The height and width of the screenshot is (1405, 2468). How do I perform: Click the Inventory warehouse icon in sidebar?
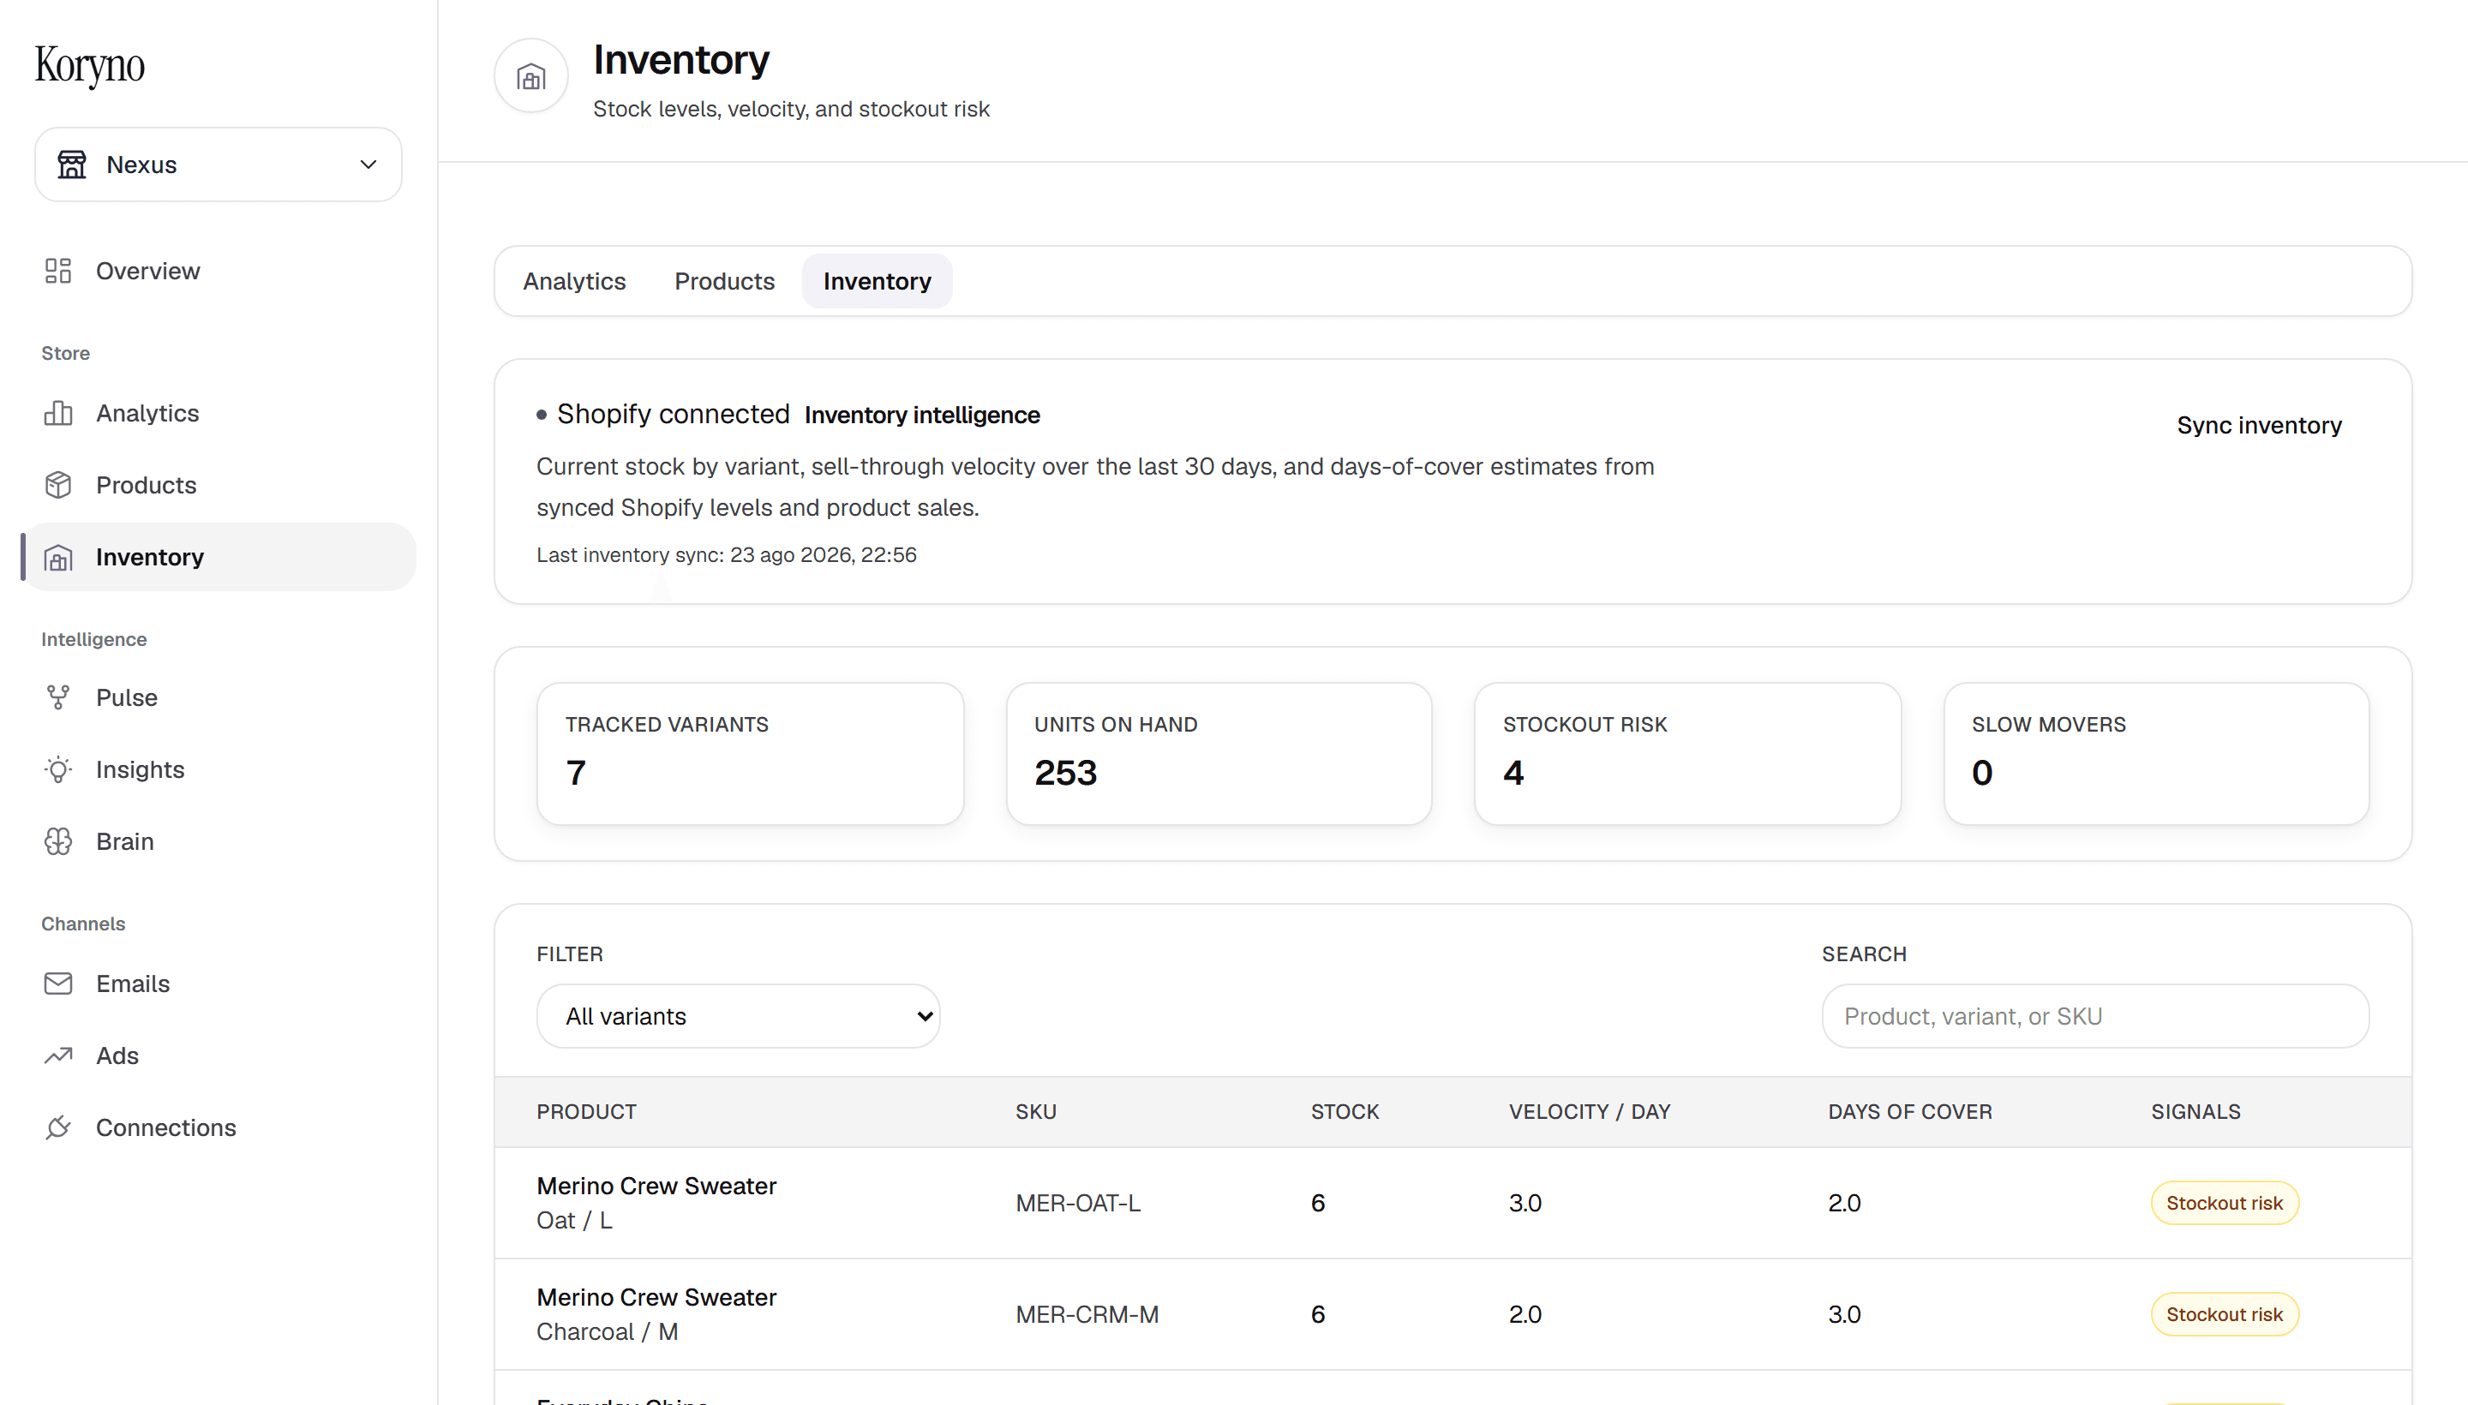point(58,558)
